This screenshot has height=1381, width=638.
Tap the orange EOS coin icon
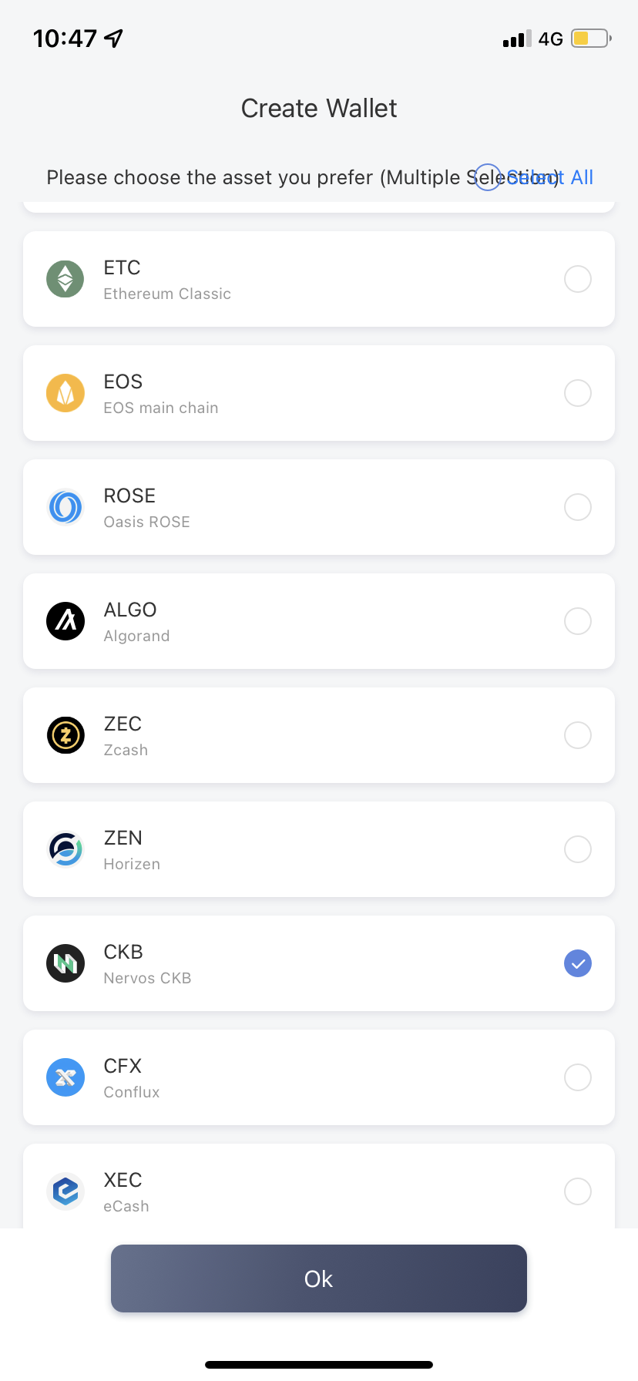click(65, 393)
